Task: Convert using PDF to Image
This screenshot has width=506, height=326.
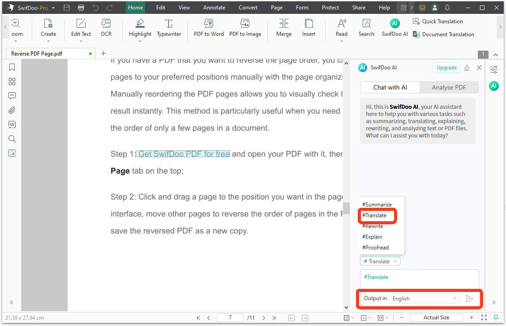Action: click(245, 28)
